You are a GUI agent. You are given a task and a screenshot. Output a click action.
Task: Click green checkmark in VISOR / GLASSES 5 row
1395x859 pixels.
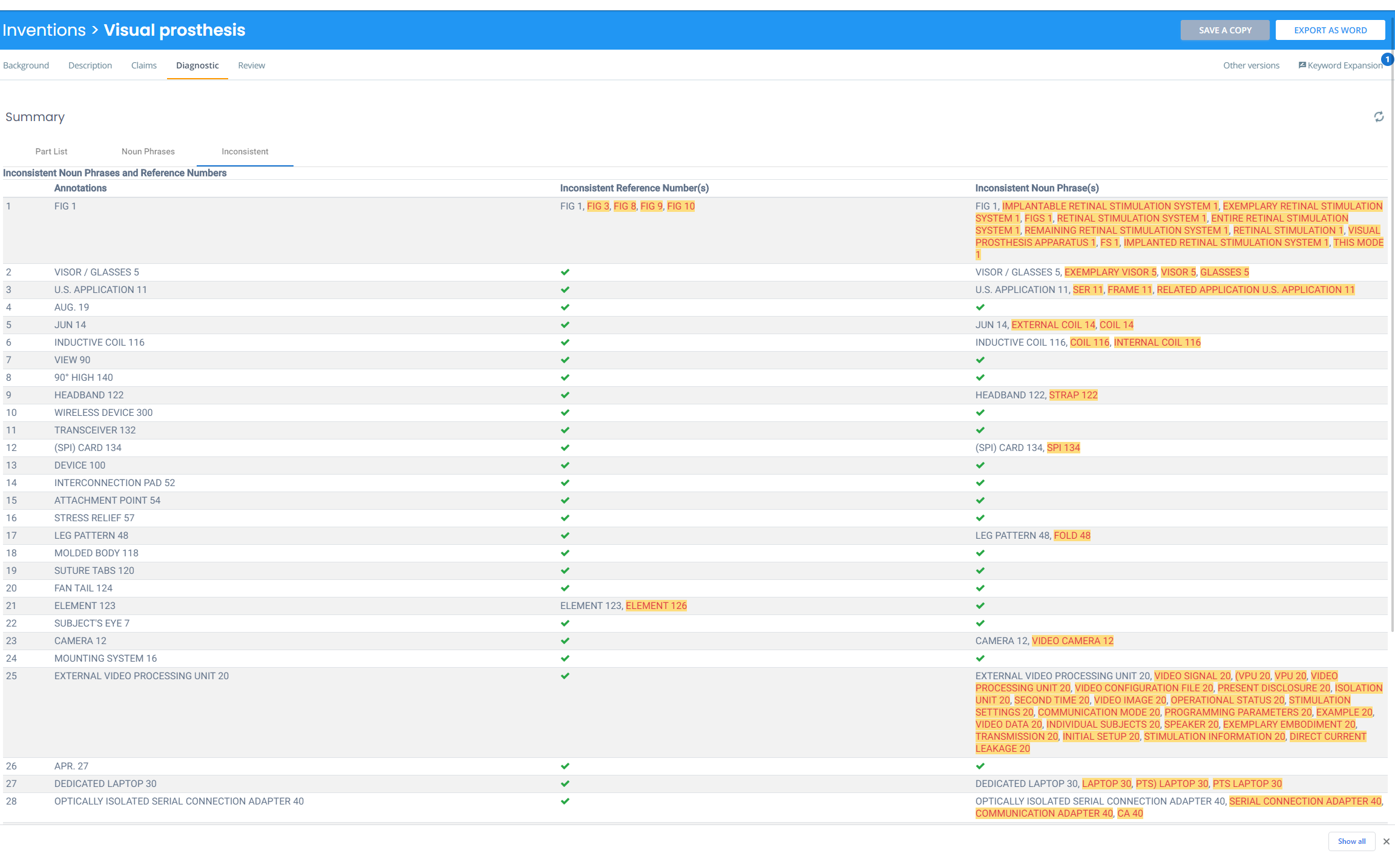[565, 272]
